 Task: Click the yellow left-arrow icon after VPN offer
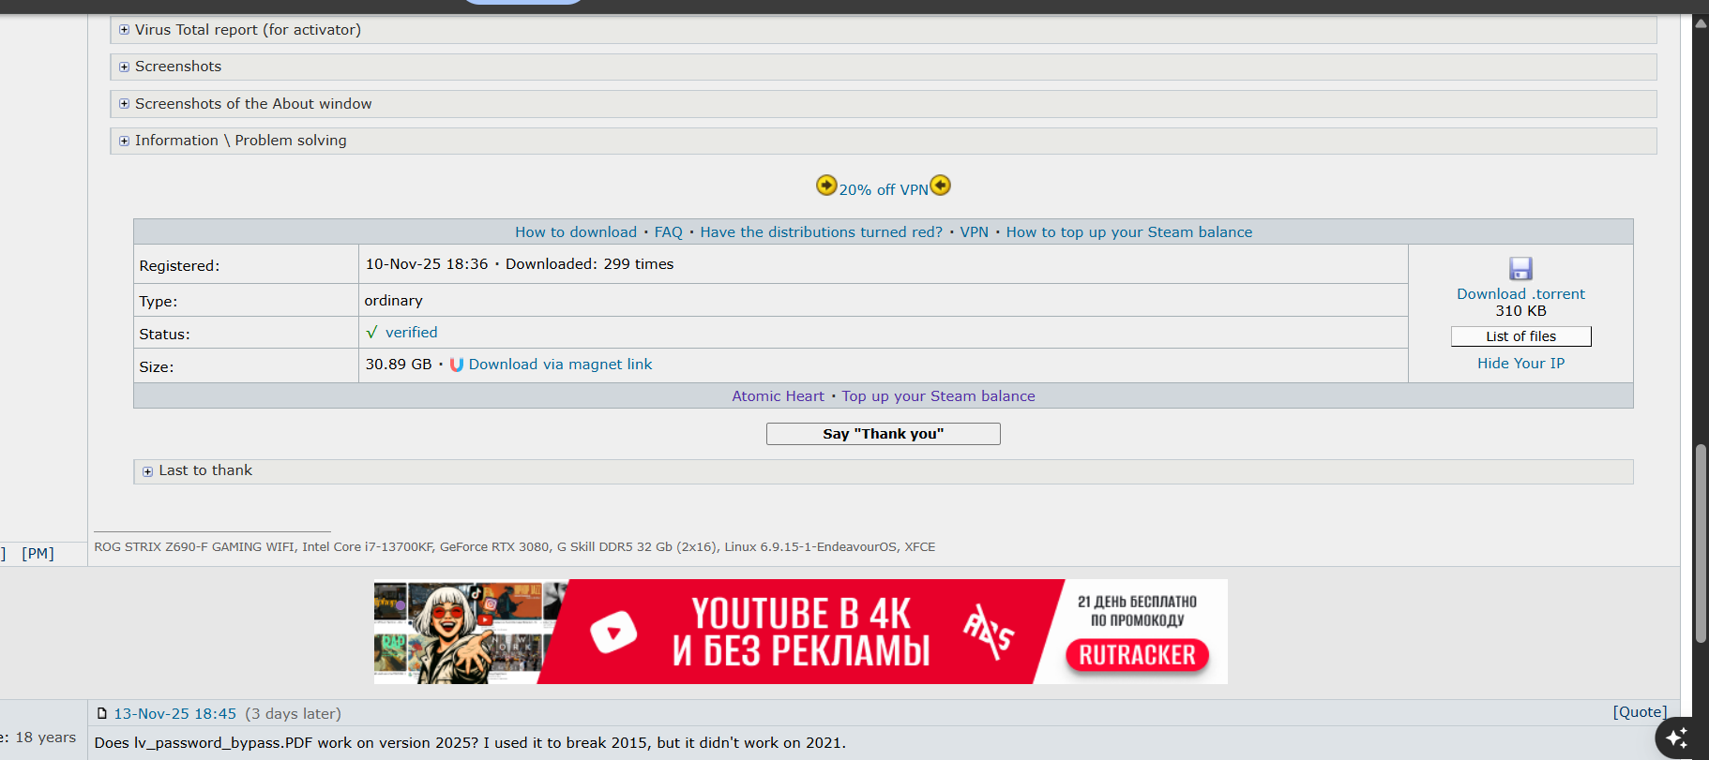[x=940, y=185]
